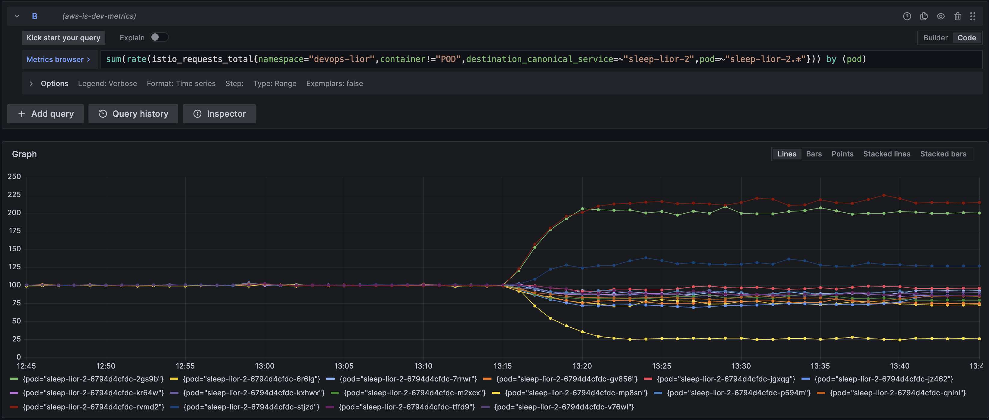Click the Type: Range option text
This screenshot has height=420, width=989.
click(x=275, y=83)
